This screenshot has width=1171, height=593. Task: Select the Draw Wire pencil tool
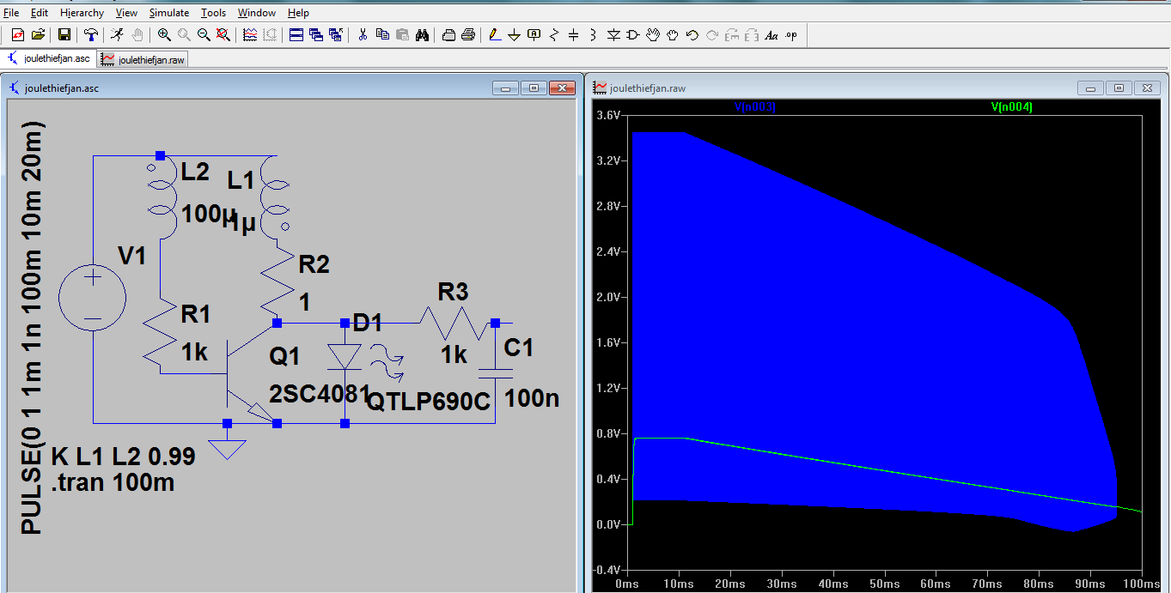tap(494, 35)
